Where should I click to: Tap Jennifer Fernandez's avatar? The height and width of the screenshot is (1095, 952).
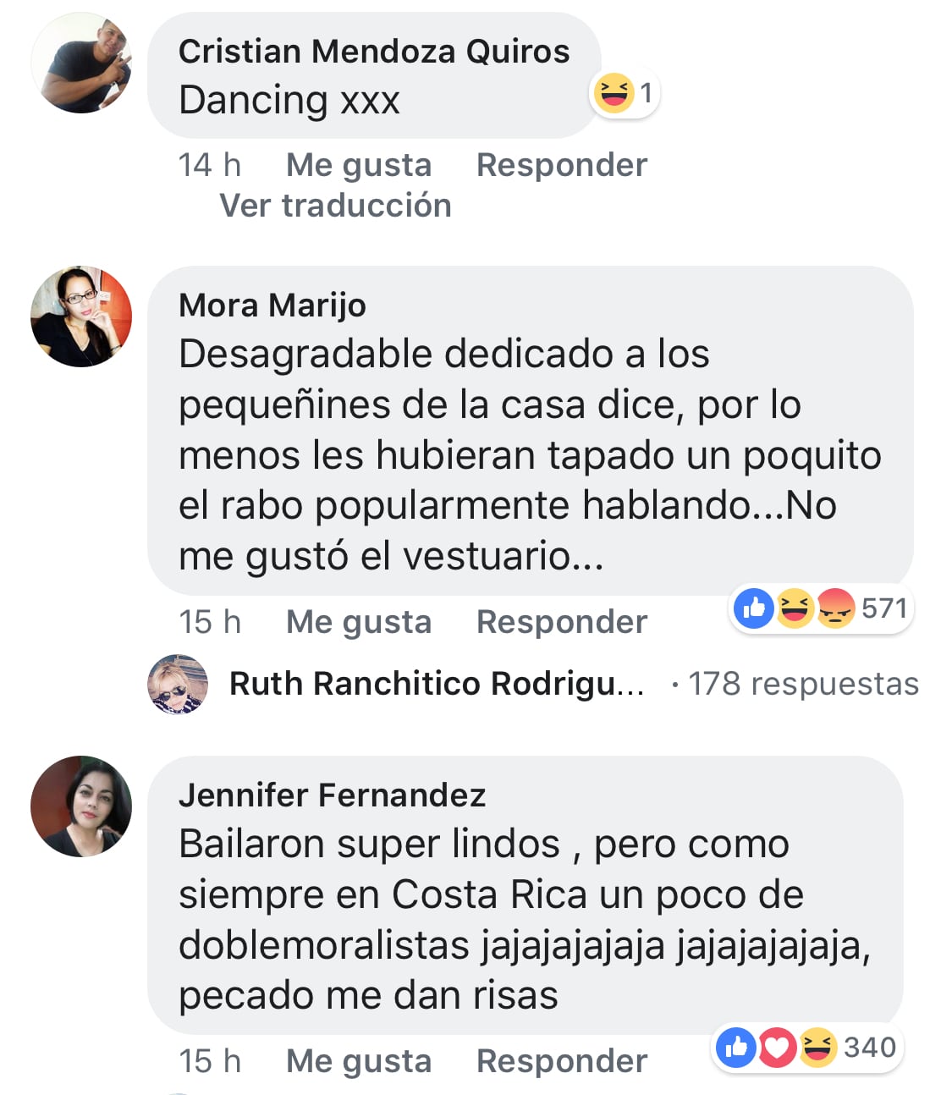point(81,806)
